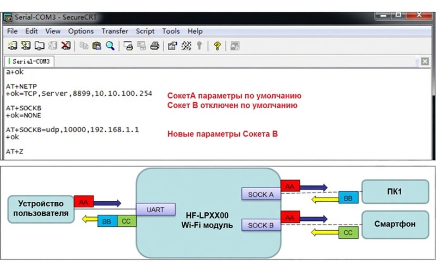Open Find with the magnifying glass icon

pos(110,46)
